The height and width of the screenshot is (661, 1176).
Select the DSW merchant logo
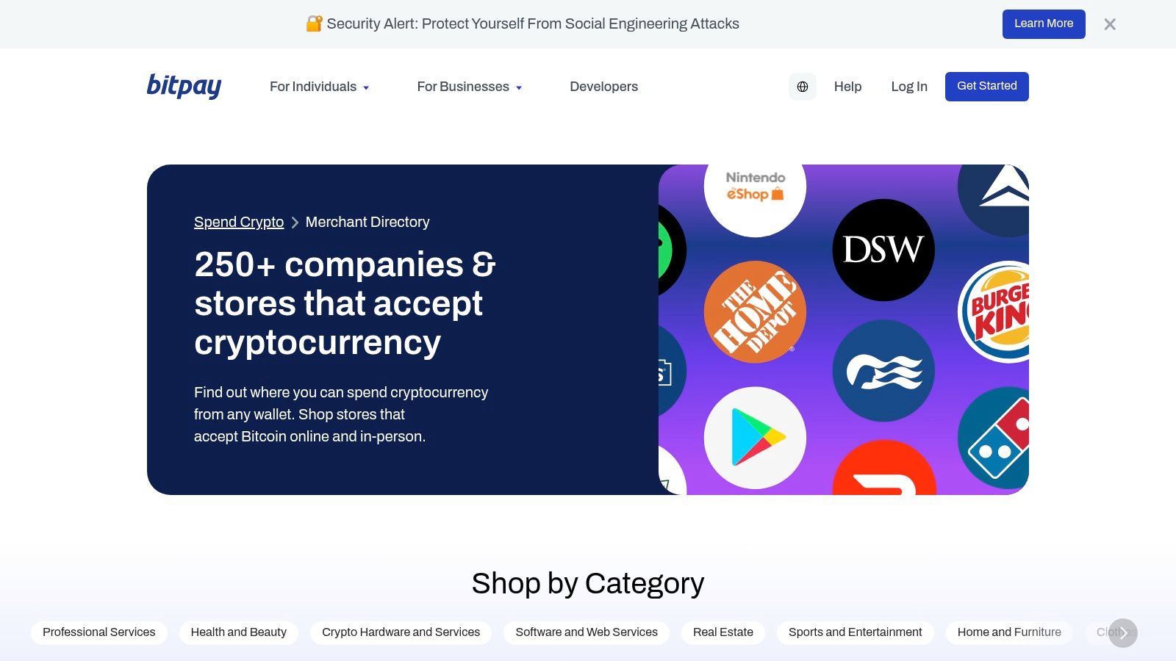[883, 250]
